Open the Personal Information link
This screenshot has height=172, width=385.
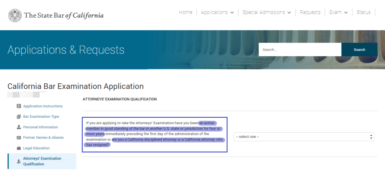(41, 127)
